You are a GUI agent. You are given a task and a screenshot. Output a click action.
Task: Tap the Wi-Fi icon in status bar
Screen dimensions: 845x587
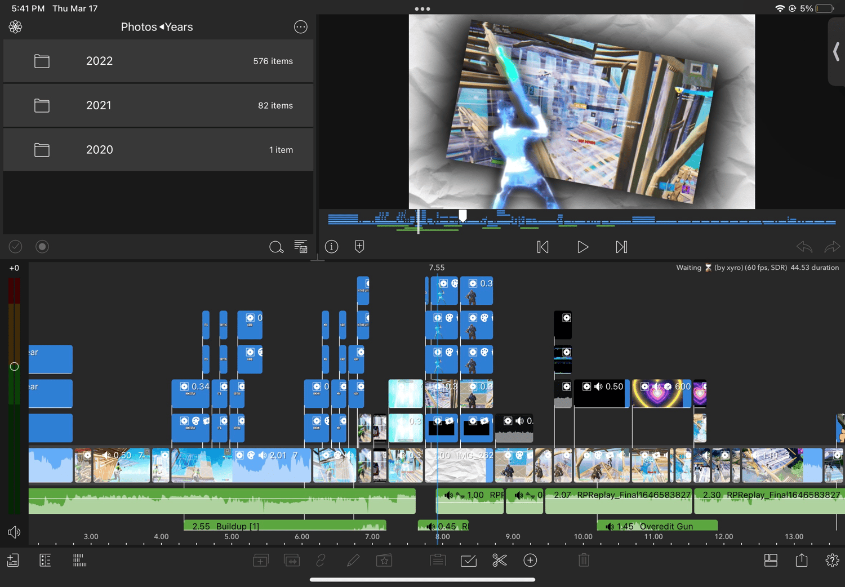pyautogui.click(x=780, y=8)
